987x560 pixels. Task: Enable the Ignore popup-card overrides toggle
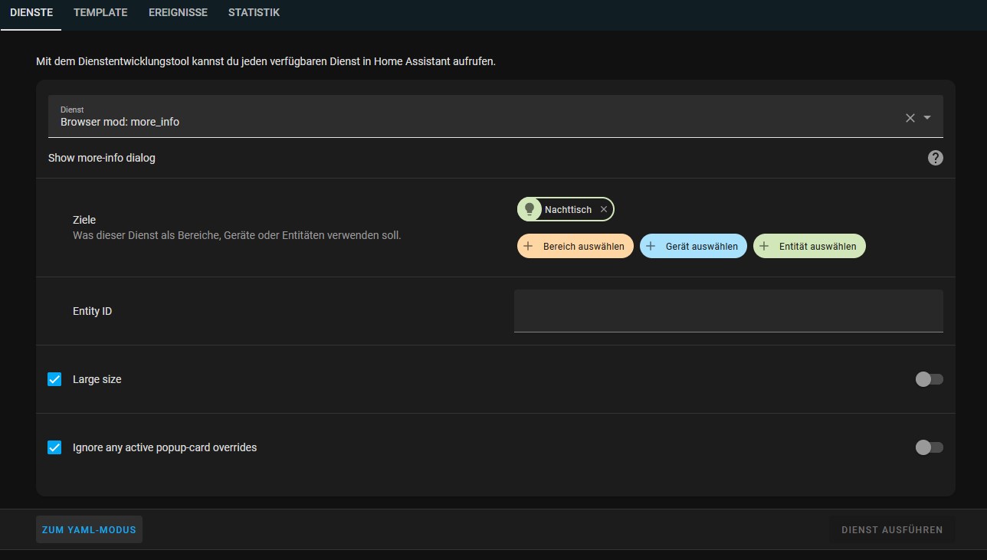click(929, 447)
